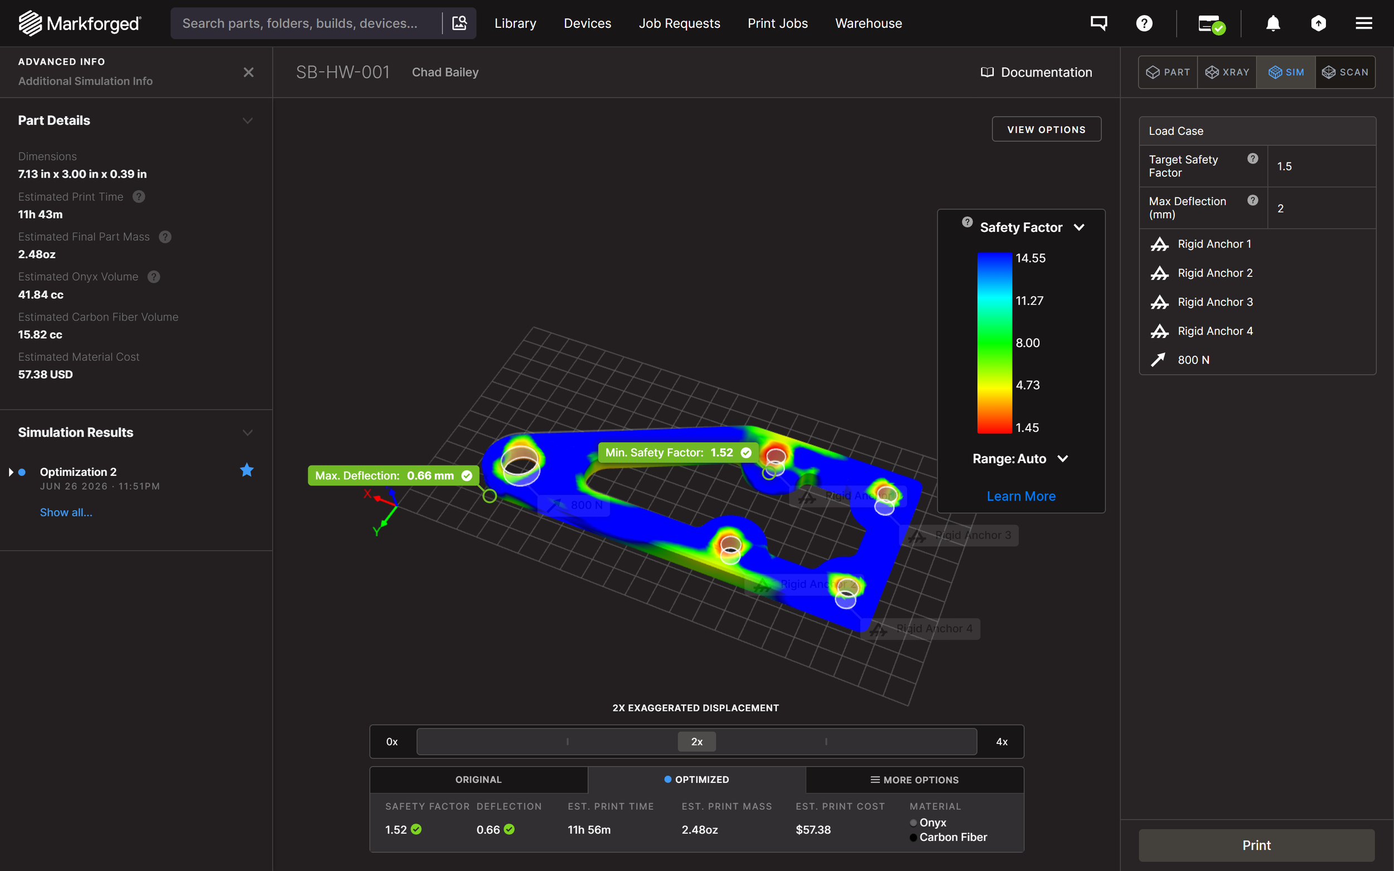This screenshot has width=1394, height=871.
Task: Click the Print button
Action: (1256, 845)
